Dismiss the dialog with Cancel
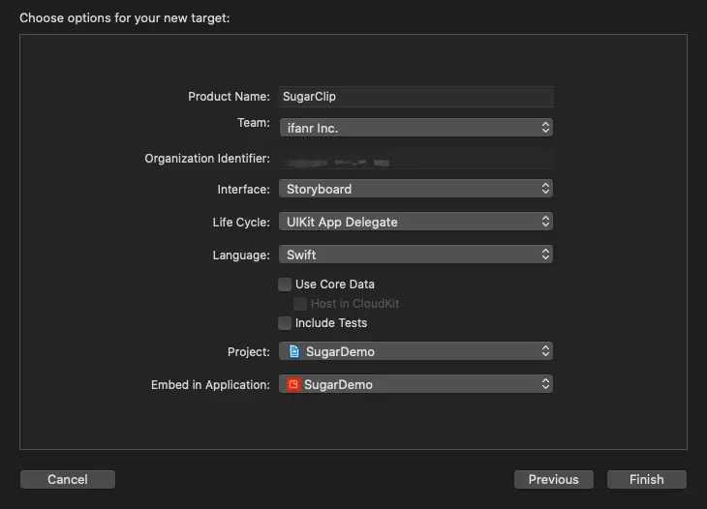The width and height of the screenshot is (707, 509). coord(68,479)
